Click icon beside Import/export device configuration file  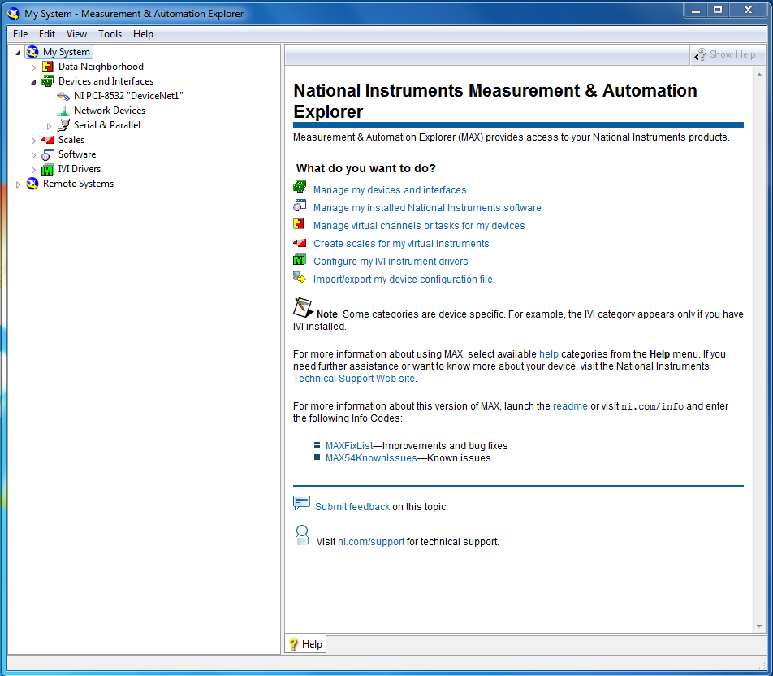coord(300,277)
